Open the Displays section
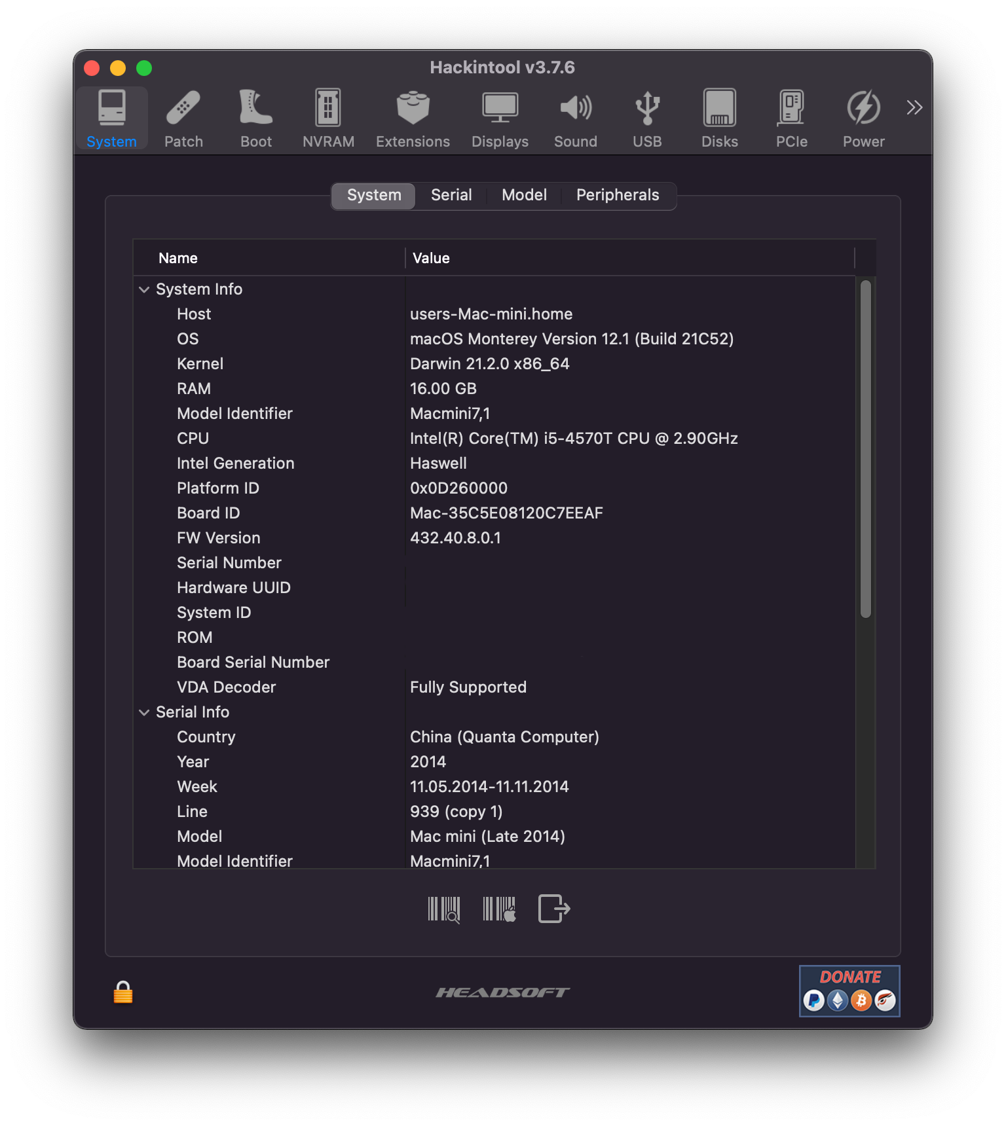 (500, 118)
